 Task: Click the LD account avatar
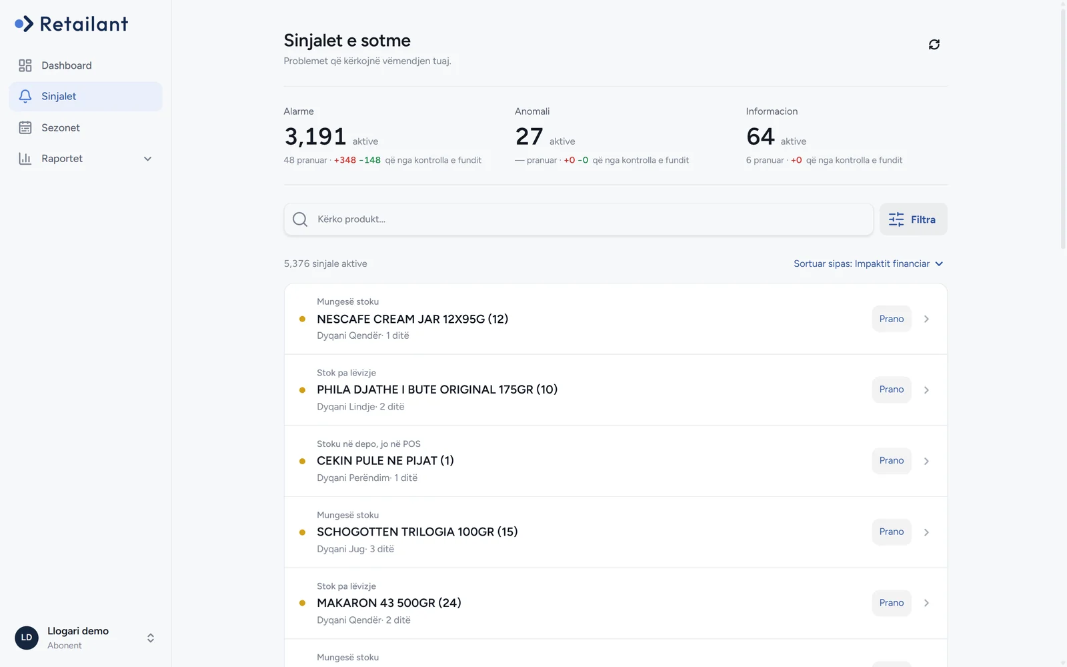coord(27,638)
